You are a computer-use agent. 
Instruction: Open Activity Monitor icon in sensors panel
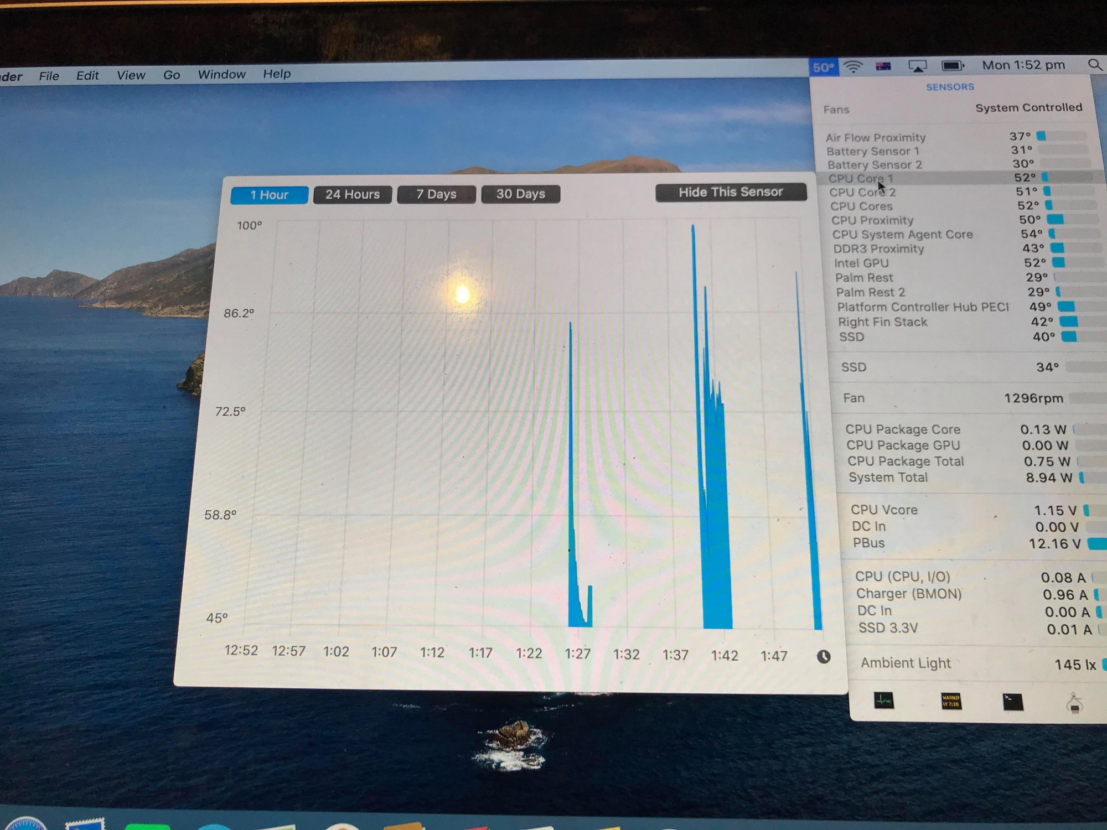[883, 701]
